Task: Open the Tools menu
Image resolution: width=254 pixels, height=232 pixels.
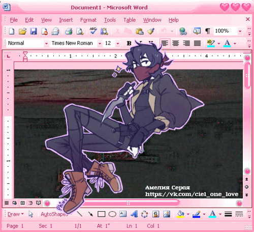Action: tap(110, 20)
